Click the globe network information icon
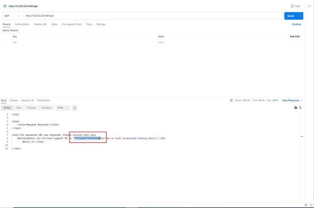This screenshot has width=314, height=208. (x=231, y=101)
